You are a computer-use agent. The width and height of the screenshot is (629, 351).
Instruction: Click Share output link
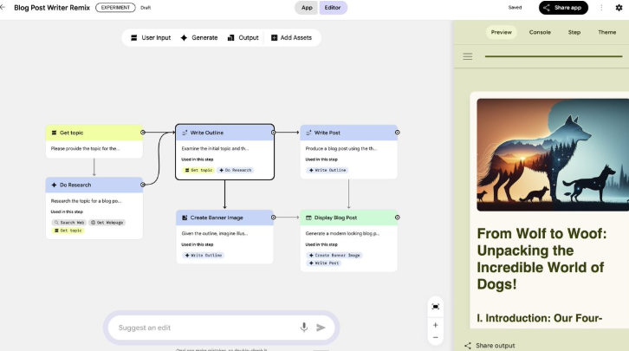490,346
